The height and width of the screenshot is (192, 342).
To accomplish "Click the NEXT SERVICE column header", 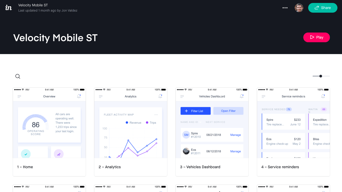I will 215,122.
